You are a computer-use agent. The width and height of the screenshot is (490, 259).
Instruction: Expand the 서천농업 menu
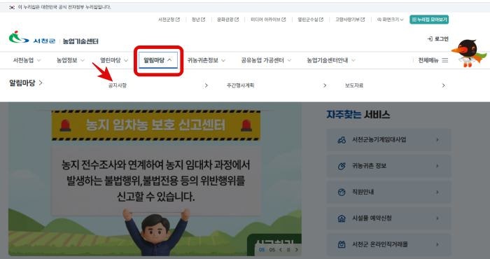[x=27, y=60]
